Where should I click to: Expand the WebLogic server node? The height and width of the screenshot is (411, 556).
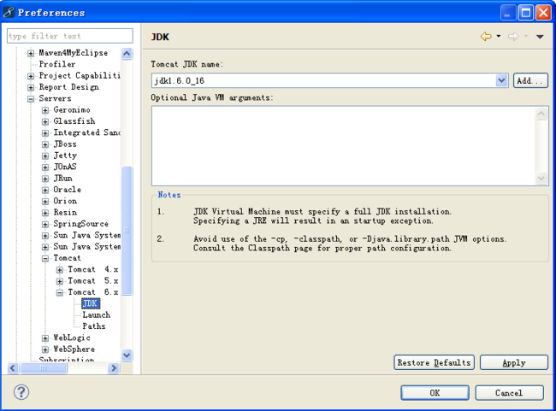coord(45,338)
